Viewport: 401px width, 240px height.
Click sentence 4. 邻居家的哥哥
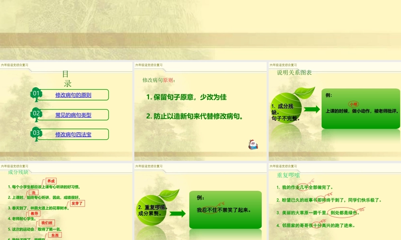[316, 226]
